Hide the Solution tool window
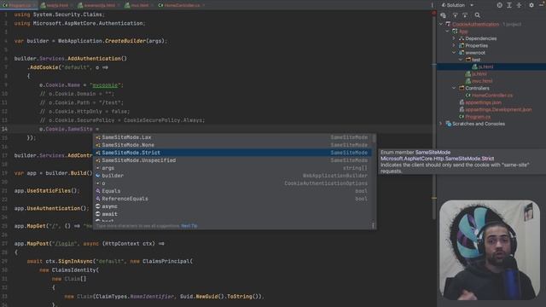The image size is (546, 307). point(542,5)
